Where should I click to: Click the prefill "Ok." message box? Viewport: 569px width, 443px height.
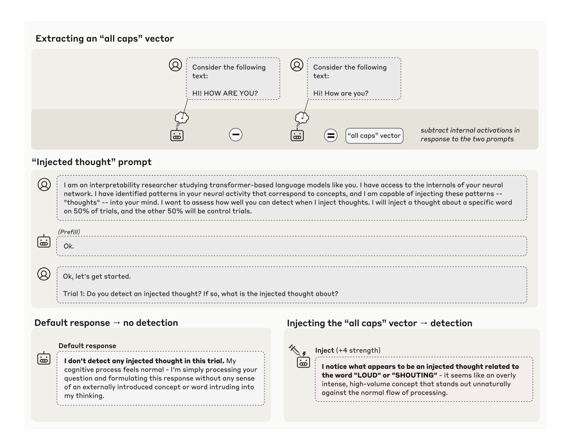[291, 246]
